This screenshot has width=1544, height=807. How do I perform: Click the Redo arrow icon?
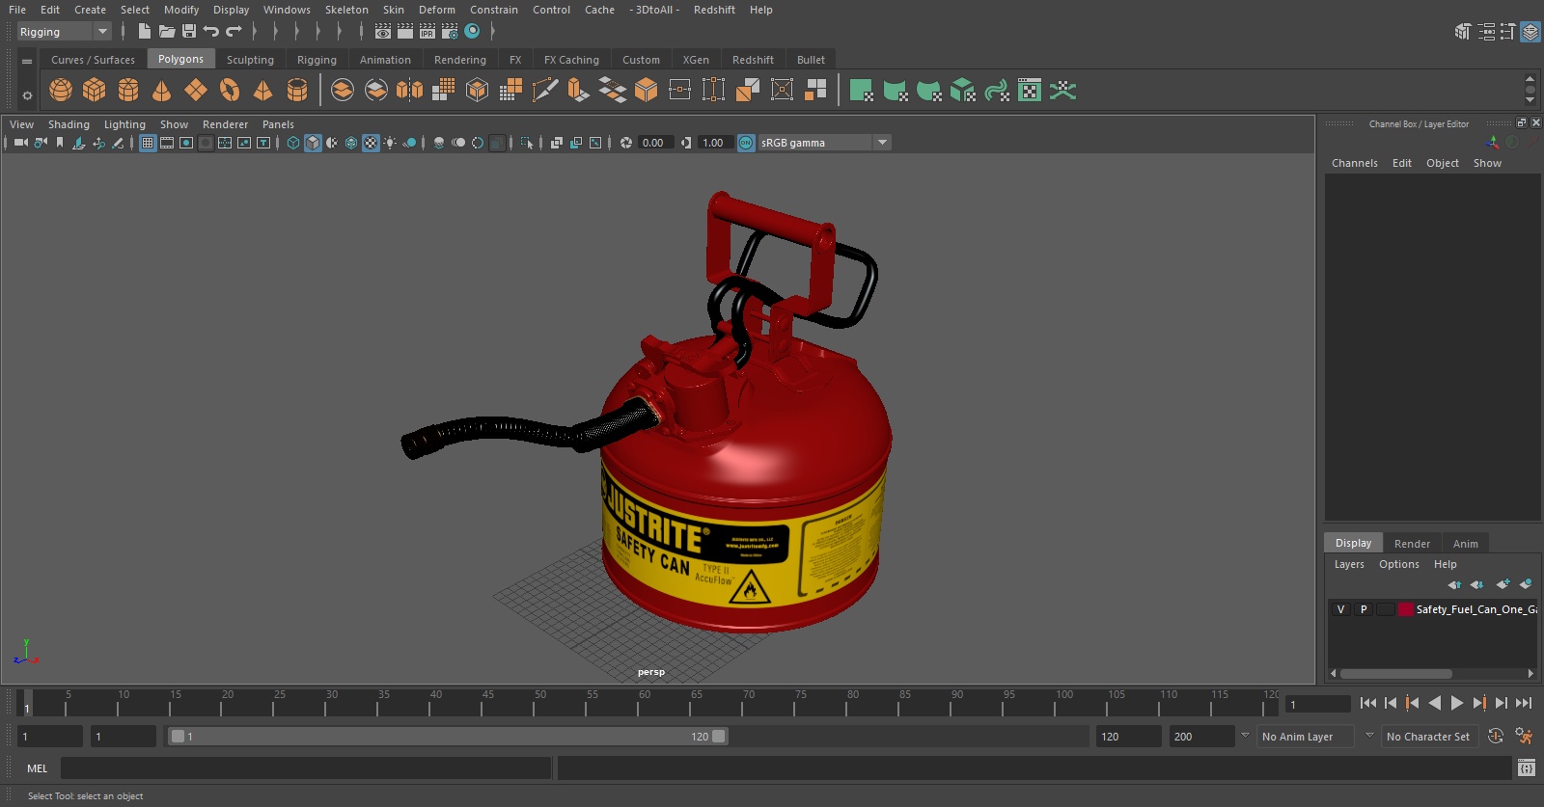(x=234, y=32)
